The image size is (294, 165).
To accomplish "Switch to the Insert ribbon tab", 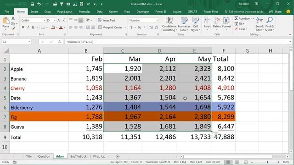I will coord(34,11).
